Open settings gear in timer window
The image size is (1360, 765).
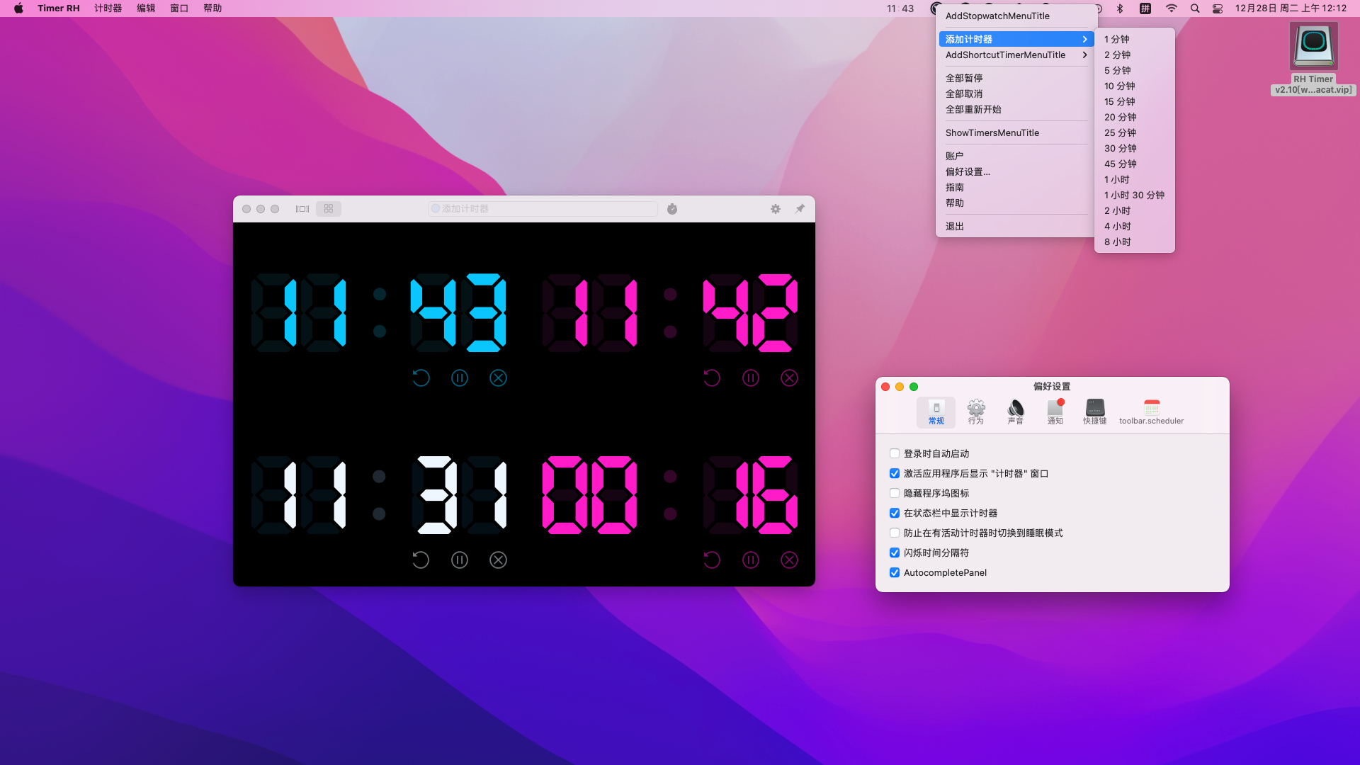tap(776, 209)
